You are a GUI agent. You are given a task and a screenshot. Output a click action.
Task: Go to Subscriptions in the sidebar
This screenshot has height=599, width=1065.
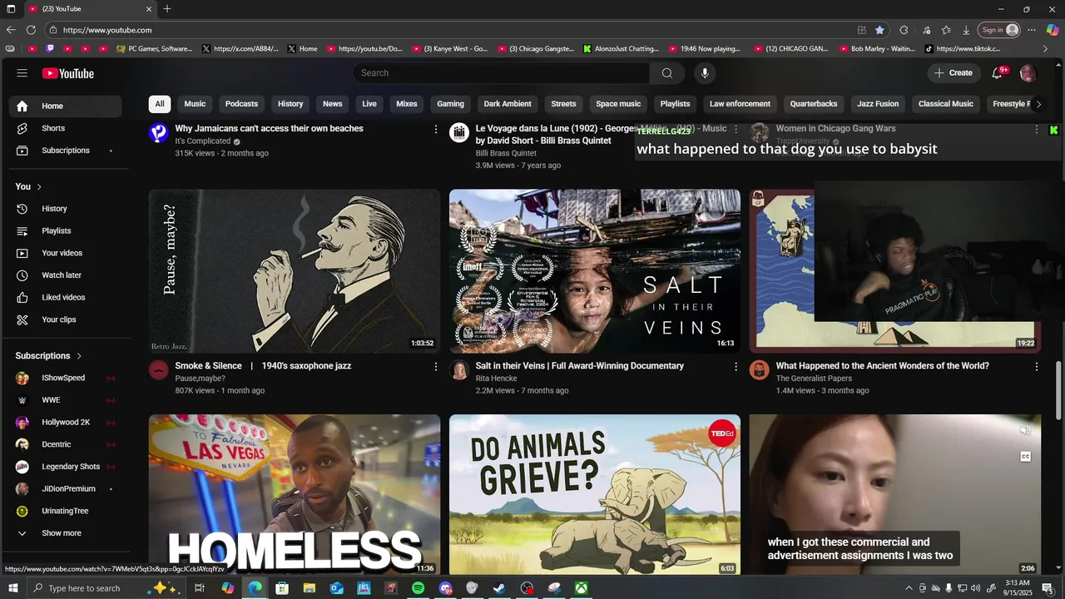pos(66,151)
